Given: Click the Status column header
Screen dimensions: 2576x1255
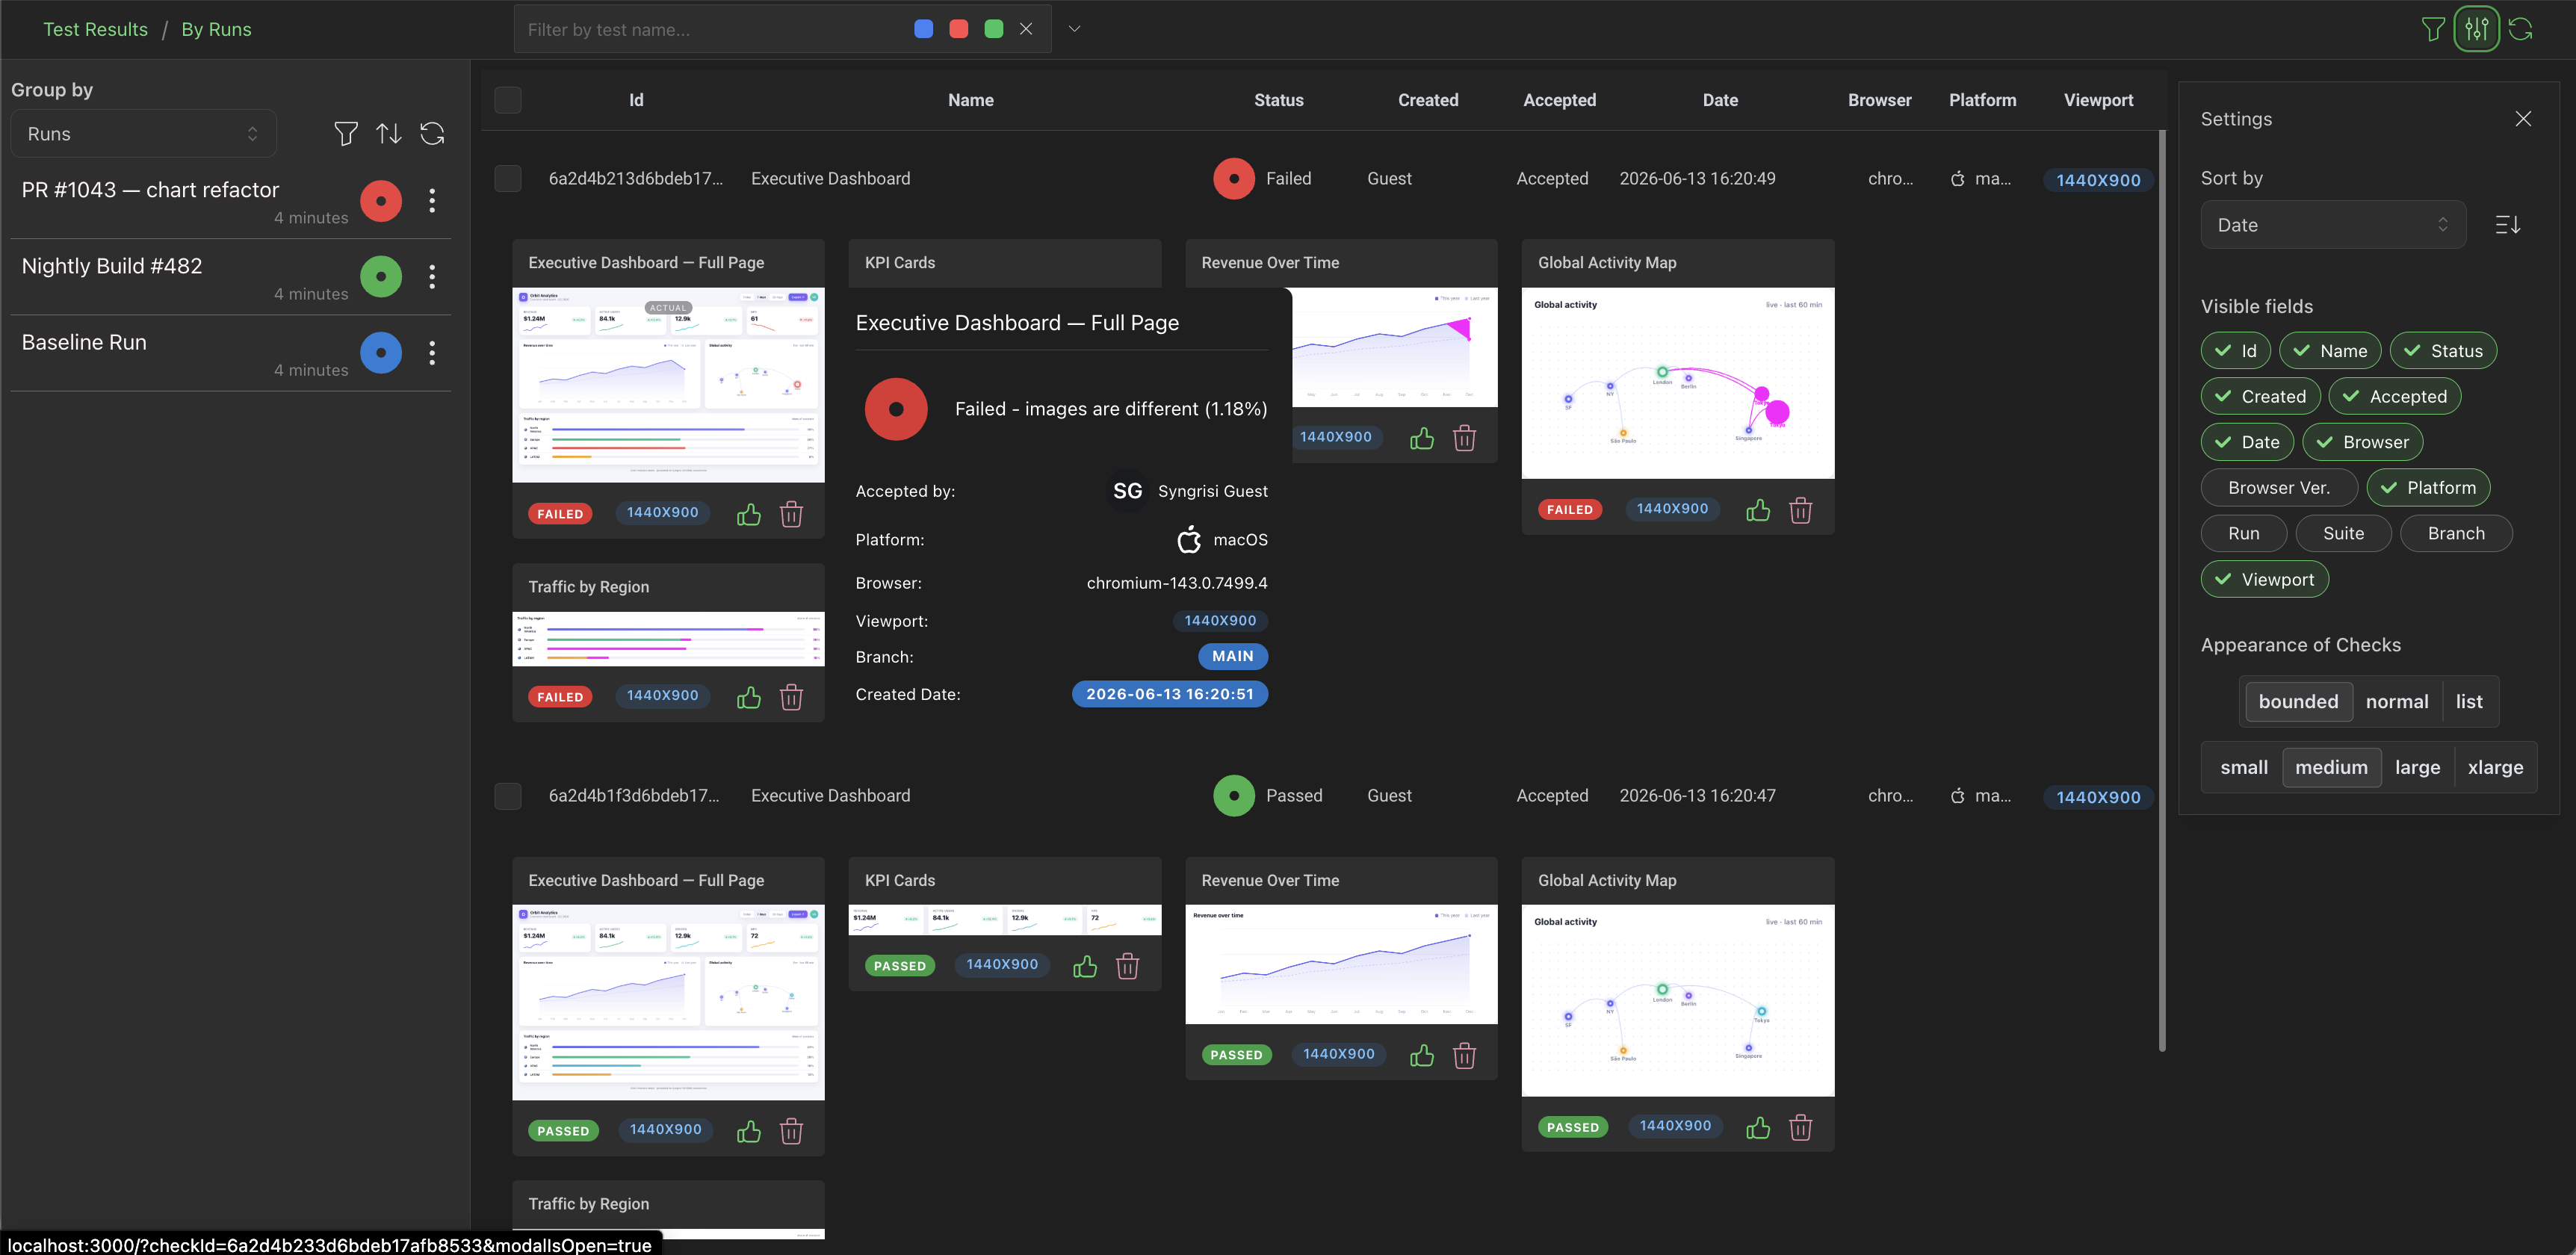Looking at the screenshot, I should (1278, 100).
